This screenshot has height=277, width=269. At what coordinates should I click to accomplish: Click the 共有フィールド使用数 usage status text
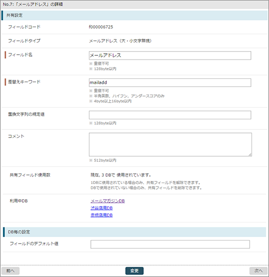[121, 175]
